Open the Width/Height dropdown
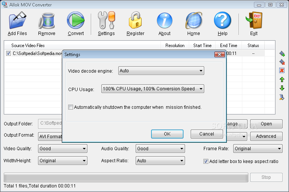This screenshot has width=289, height=192. click(63, 161)
